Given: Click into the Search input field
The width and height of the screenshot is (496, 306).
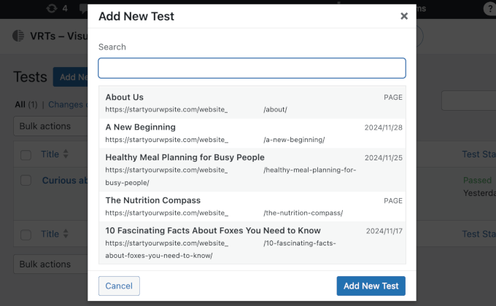Looking at the screenshot, I should [252, 68].
